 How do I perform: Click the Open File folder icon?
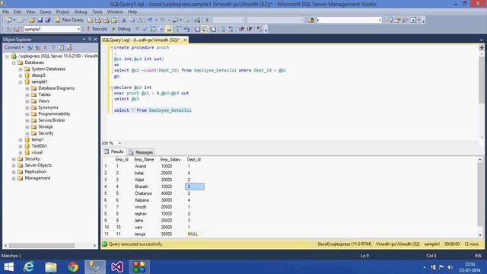[32, 21]
